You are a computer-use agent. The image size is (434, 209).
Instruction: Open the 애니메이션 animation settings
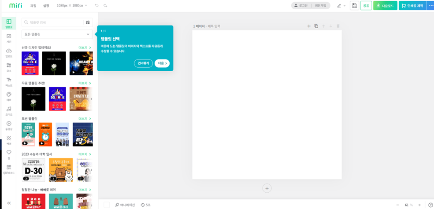pyautogui.click(x=125, y=205)
